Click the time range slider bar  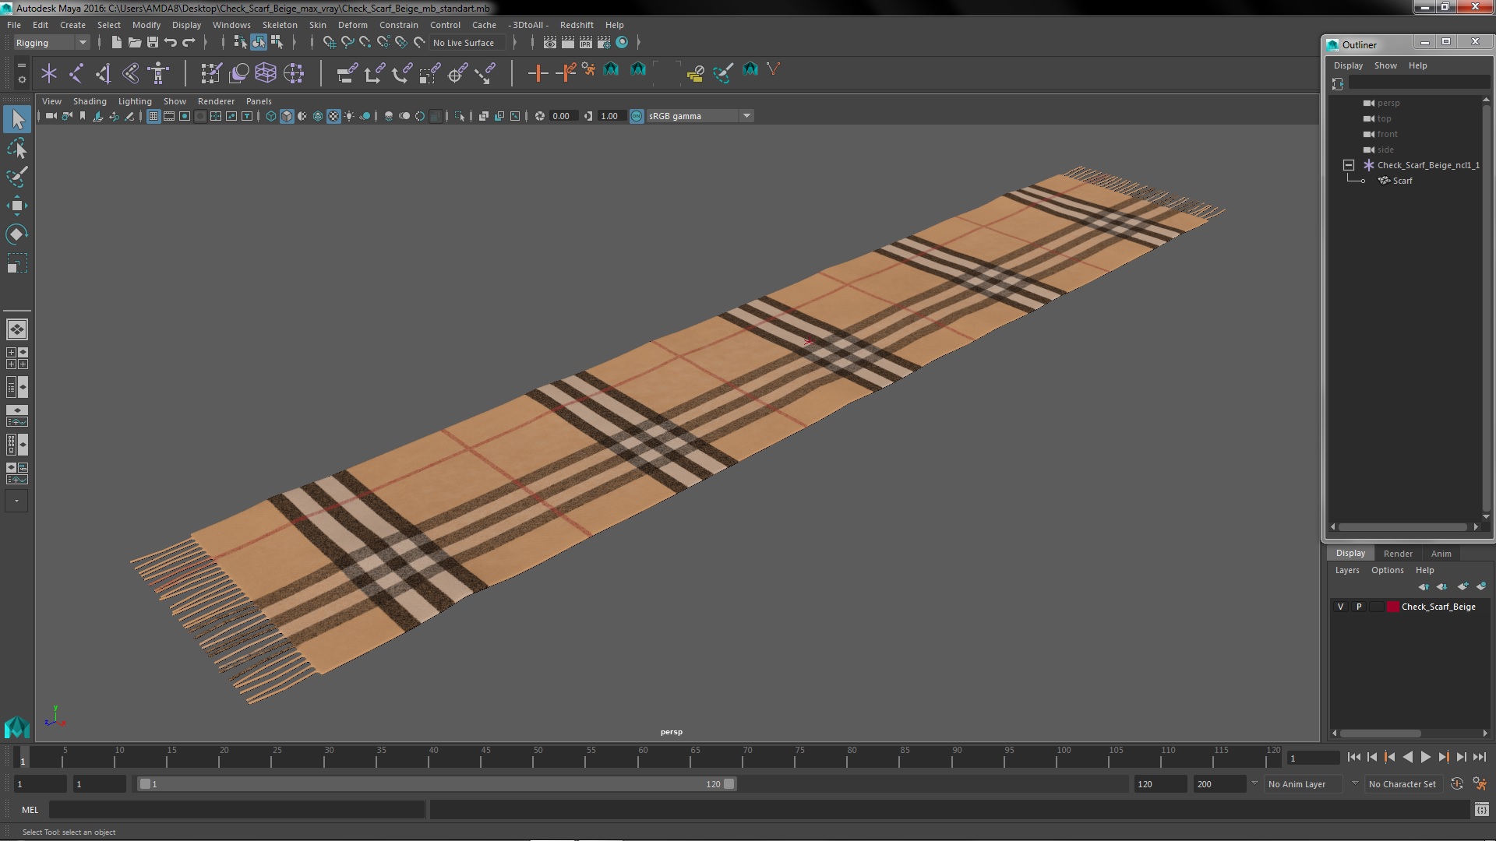pyautogui.click(x=436, y=784)
